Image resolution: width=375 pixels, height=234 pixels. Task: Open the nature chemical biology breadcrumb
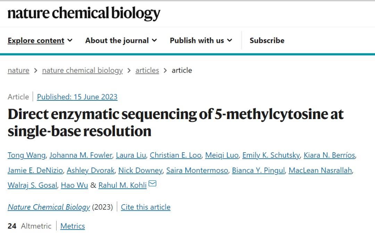coord(82,70)
